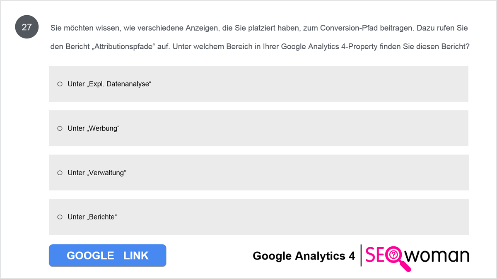Click the question number 27 badge

(x=27, y=27)
